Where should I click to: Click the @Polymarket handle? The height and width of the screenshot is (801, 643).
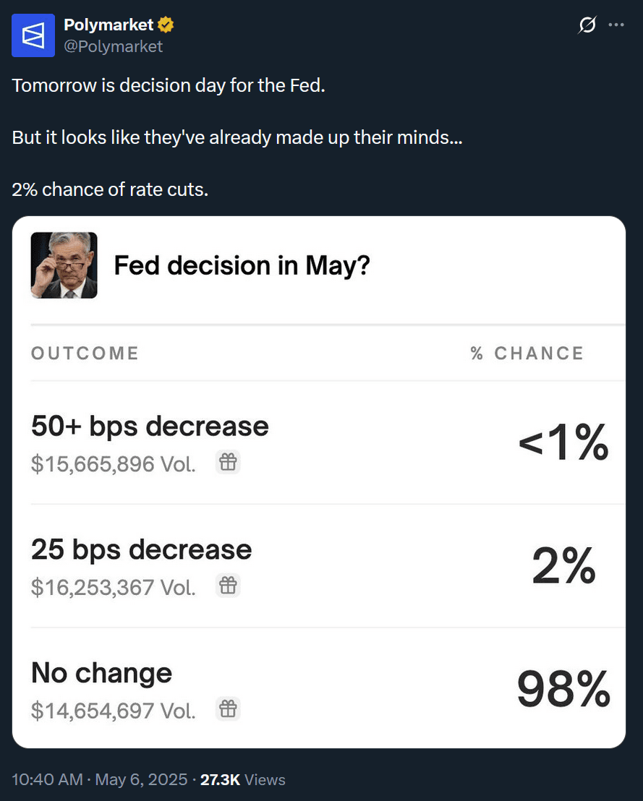(113, 46)
